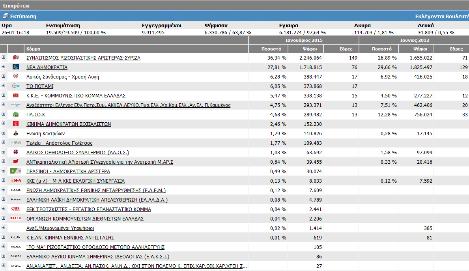
Task: Click the printer icon beside Εκτύπωση
Action: pos(6,16)
